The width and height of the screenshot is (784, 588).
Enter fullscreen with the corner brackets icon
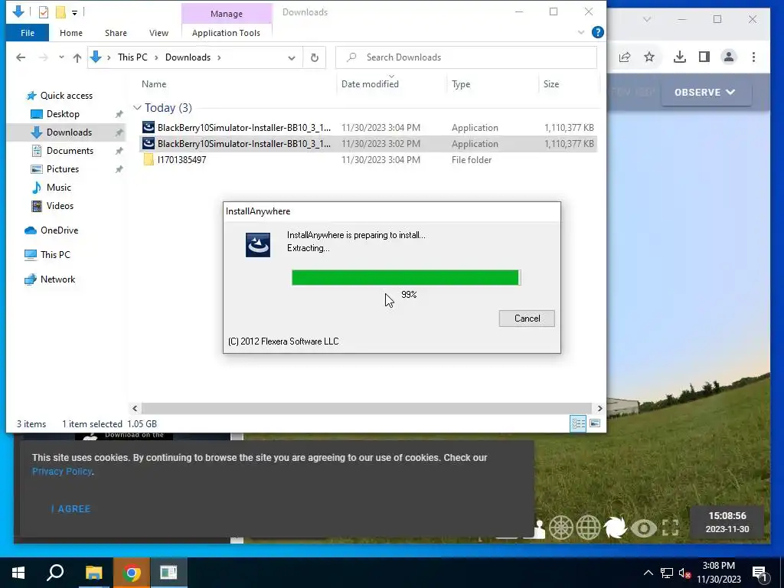coord(671,528)
